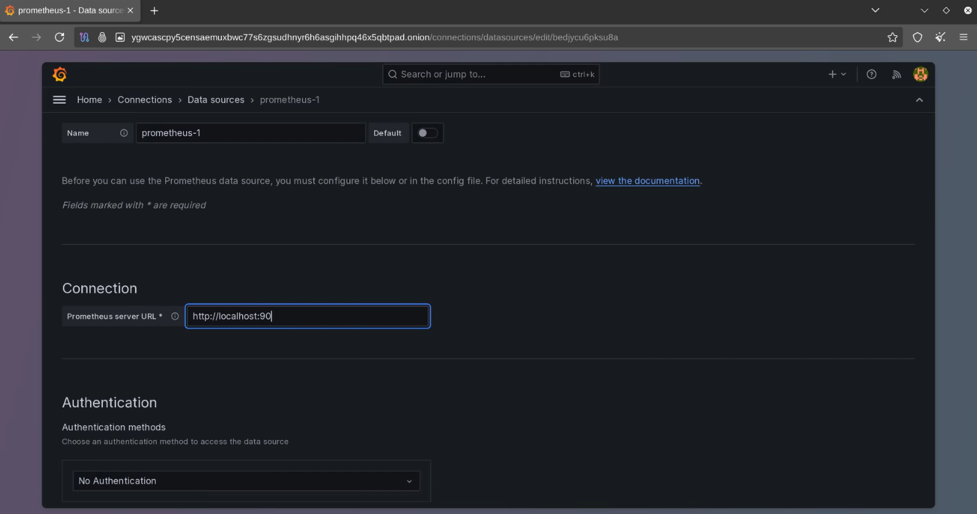The height and width of the screenshot is (514, 977).
Task: Click the Prometheus server URL input
Action: [x=308, y=316]
